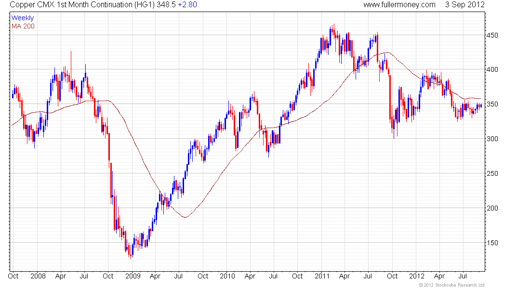
Task: Click the chart title 'Copper CMX 1st Month Continuation (HG1)'
Action: (82, 5)
